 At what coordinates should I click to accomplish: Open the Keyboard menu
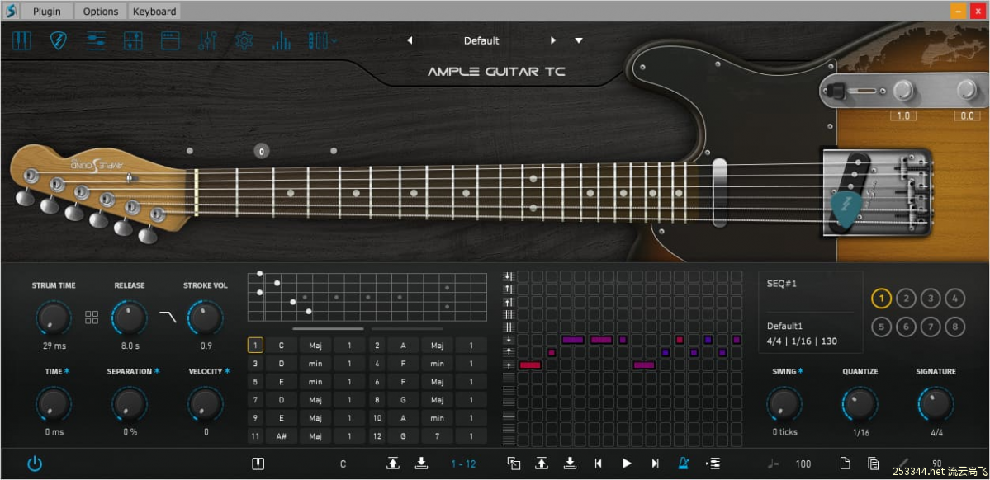[x=154, y=12]
